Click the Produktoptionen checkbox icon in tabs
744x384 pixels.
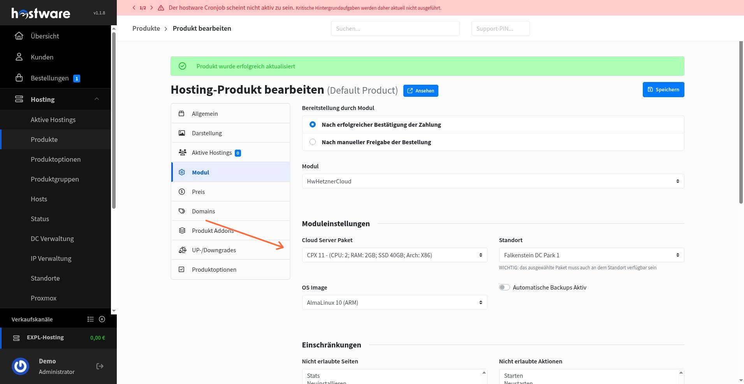pyautogui.click(x=181, y=269)
